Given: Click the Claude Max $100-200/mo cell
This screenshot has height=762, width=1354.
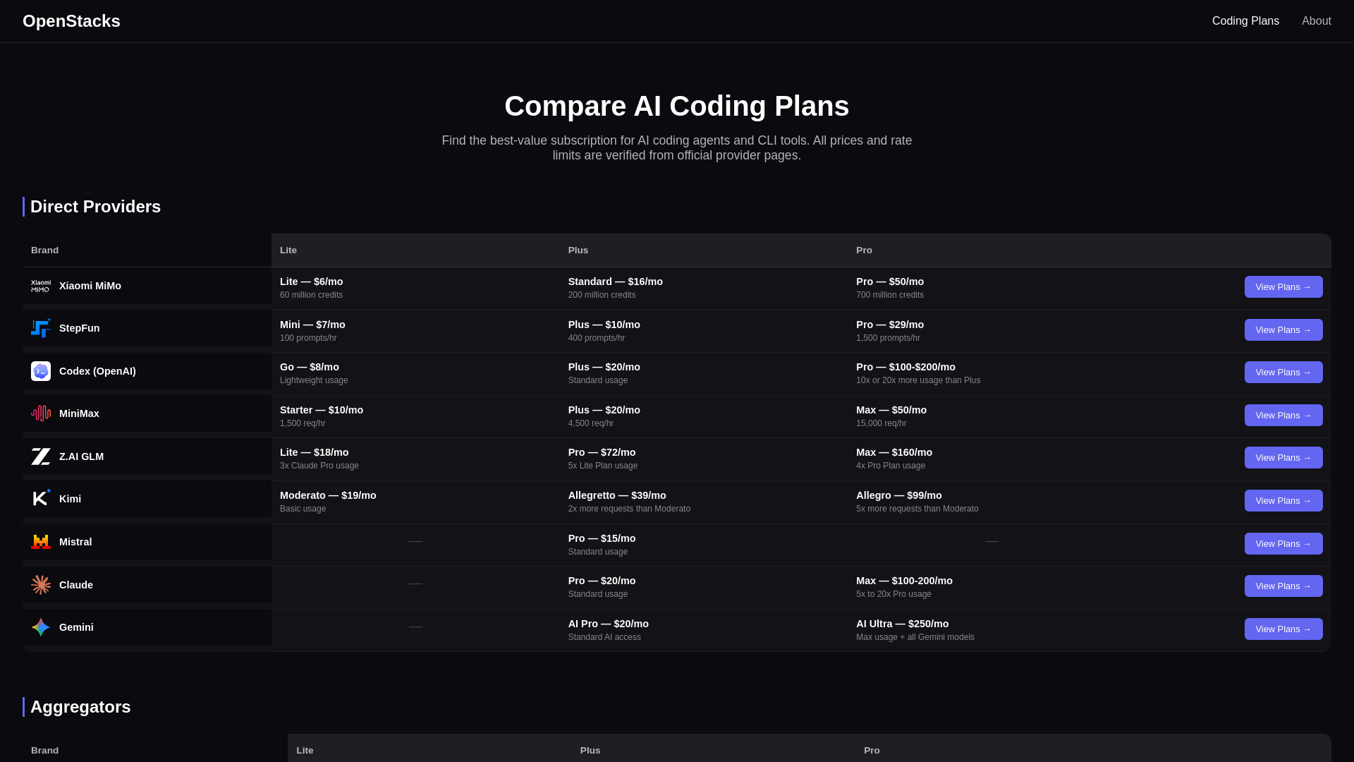Looking at the screenshot, I should (904, 587).
